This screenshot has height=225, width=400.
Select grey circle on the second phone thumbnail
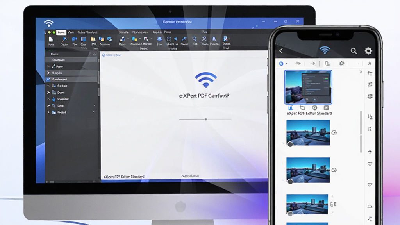click(x=290, y=145)
